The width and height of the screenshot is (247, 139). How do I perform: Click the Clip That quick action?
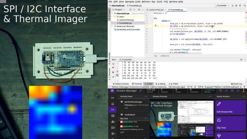[x=230, y=123]
